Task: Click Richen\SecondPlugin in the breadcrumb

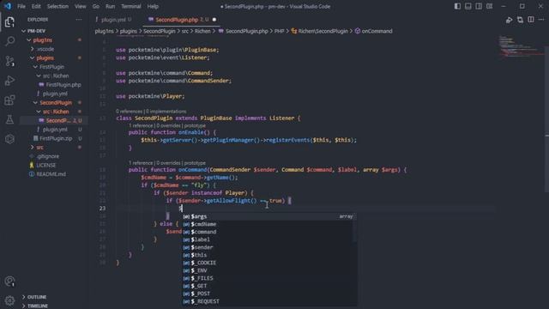Action: tap(320, 31)
